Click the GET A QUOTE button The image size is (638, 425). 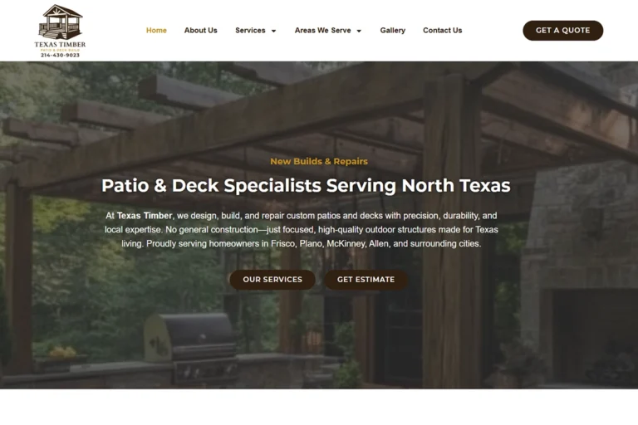pyautogui.click(x=562, y=31)
